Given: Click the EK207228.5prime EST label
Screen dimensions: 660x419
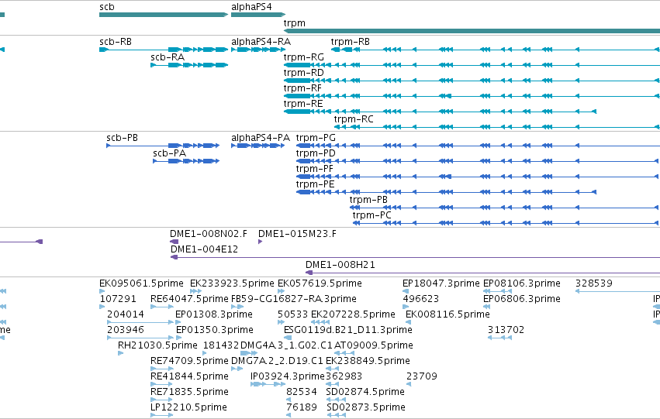Looking at the screenshot, I should point(353,314).
